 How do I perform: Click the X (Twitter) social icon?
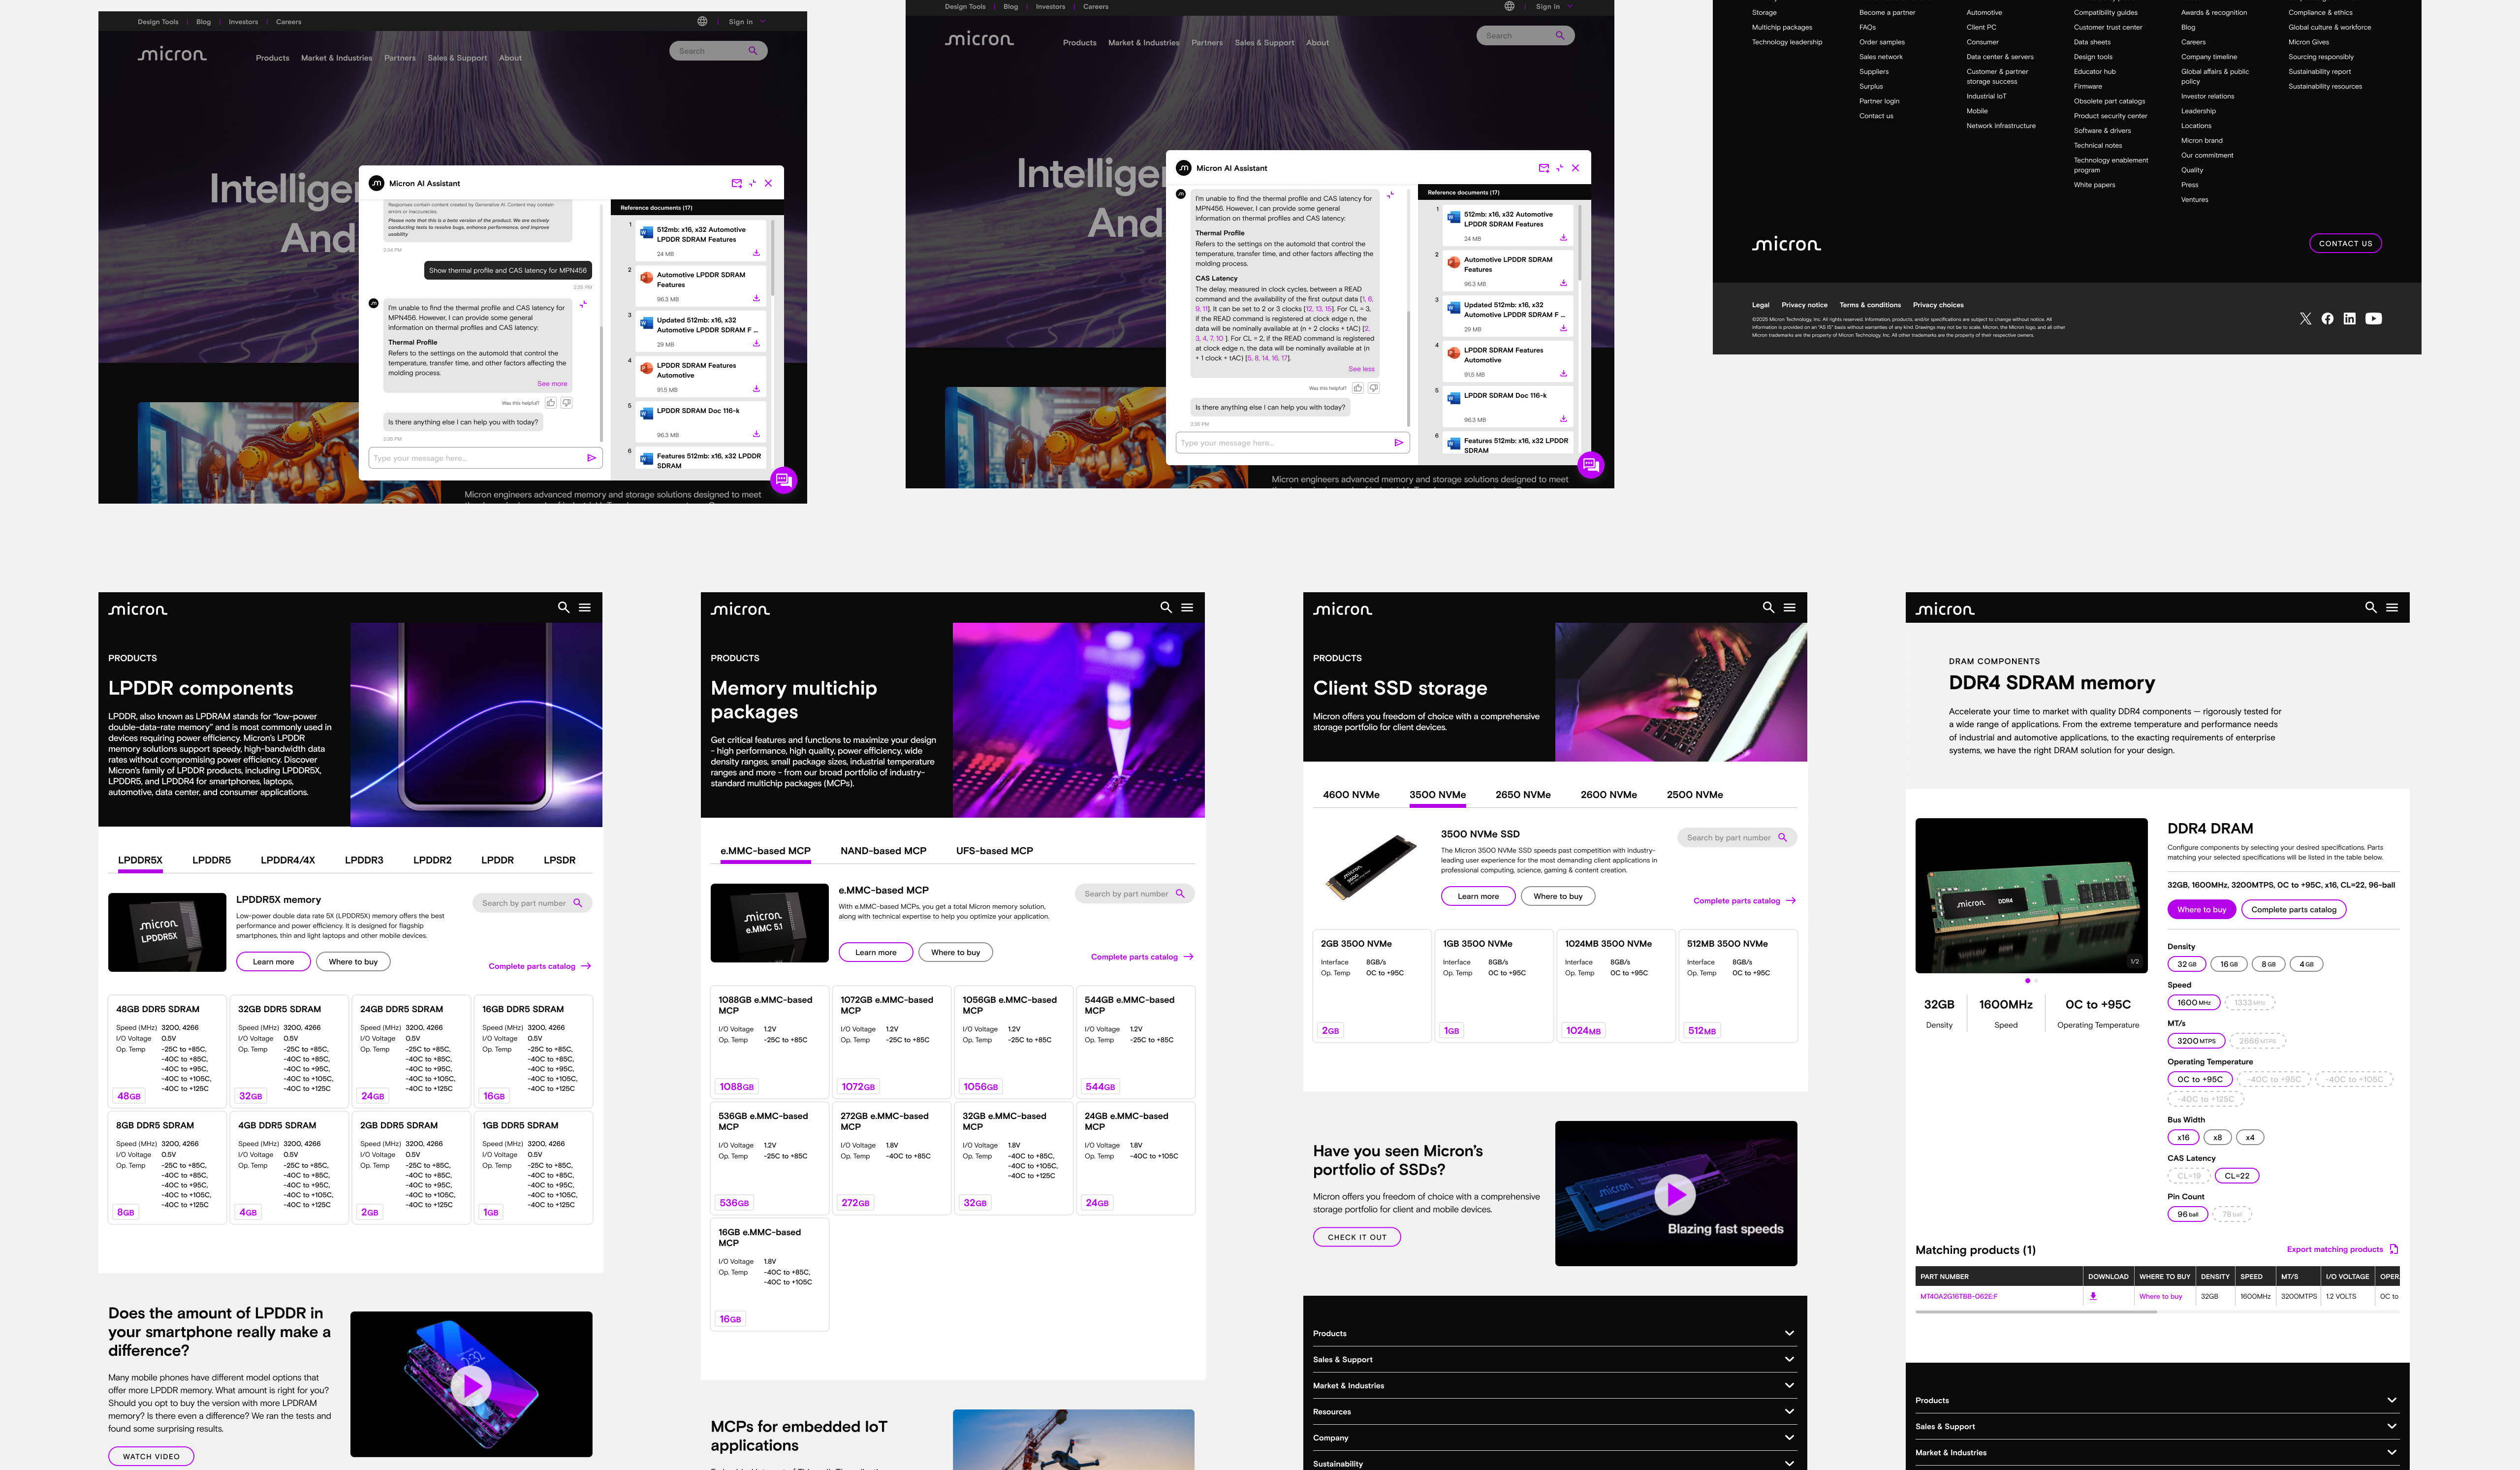(2305, 319)
